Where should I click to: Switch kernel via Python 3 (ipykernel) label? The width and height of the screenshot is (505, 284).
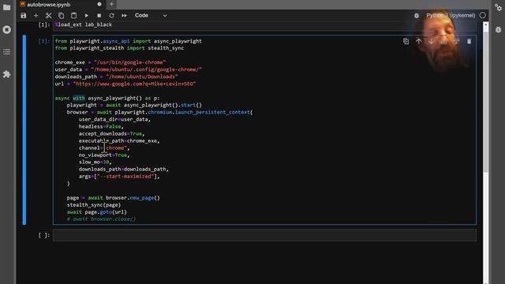click(451, 16)
